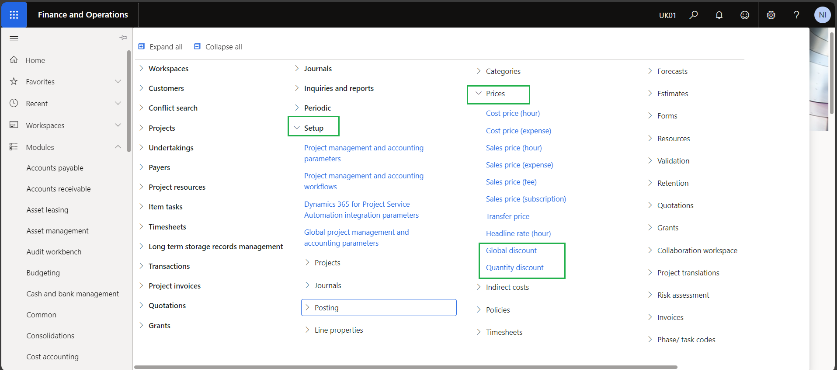This screenshot has height=372, width=837.
Task: Expand the Validation node
Action: (x=650, y=160)
